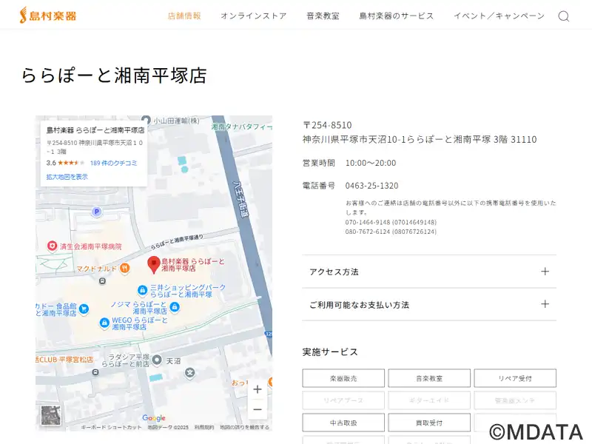Expand the ご利用可能なお支払い方法 section
The height and width of the screenshot is (444, 592).
pyautogui.click(x=429, y=305)
